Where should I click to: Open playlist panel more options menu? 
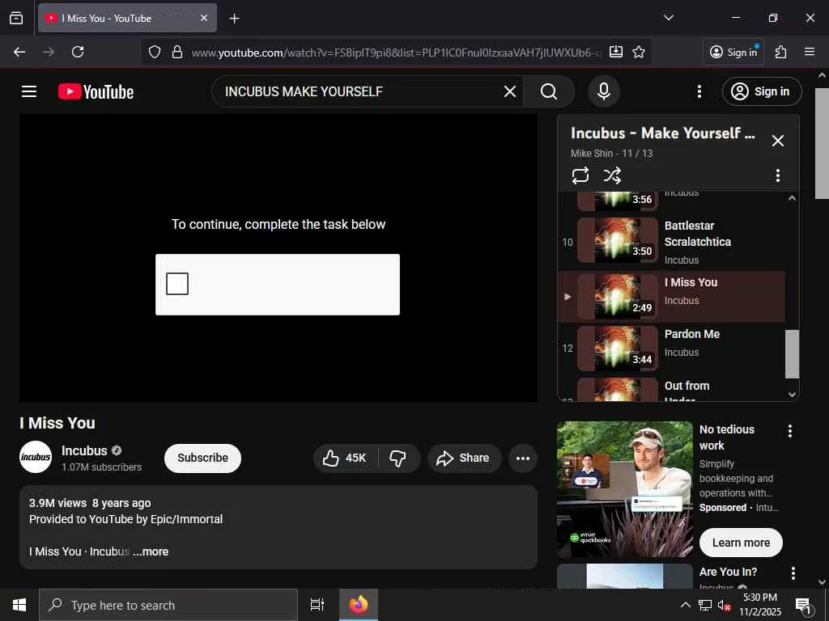point(777,175)
